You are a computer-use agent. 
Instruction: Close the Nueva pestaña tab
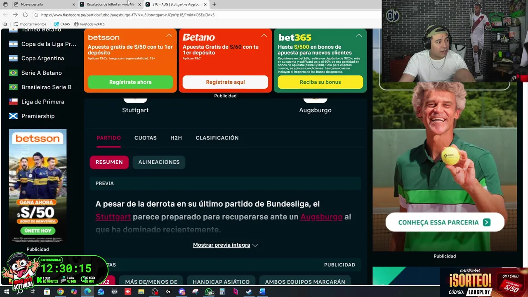[74, 5]
